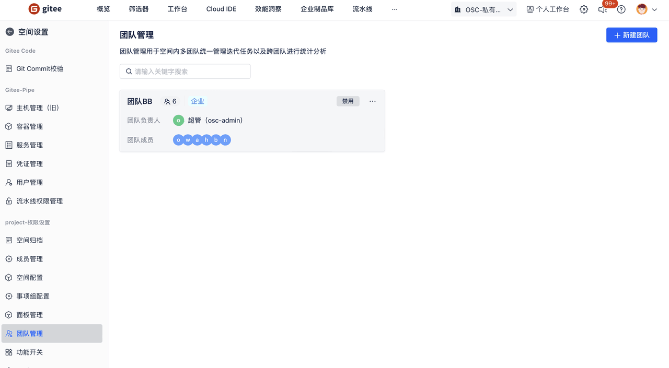Go back using the 空间设置 arrow icon
Image resolution: width=669 pixels, height=368 pixels.
(9, 32)
